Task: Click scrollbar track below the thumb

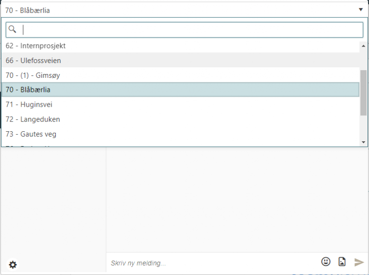Action: pyautogui.click(x=364, y=127)
